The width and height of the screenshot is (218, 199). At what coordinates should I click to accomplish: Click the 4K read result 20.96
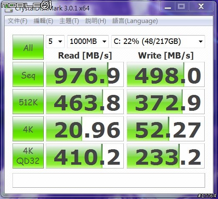(x=85, y=129)
